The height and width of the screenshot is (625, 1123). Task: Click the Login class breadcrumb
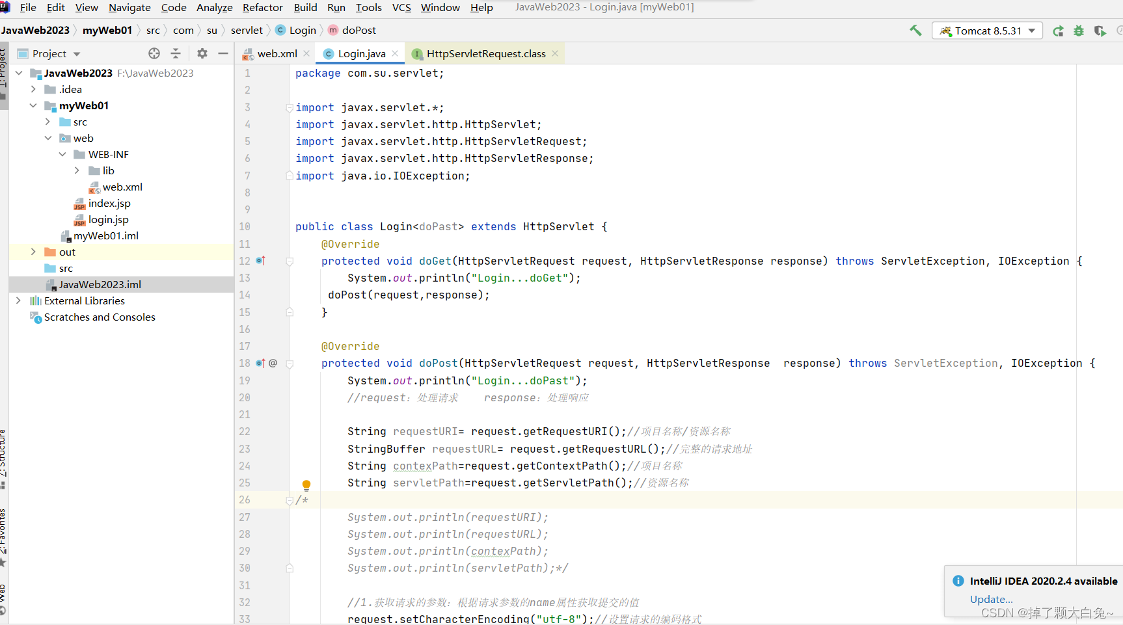point(296,30)
